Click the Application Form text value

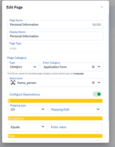click(x=55, y=67)
